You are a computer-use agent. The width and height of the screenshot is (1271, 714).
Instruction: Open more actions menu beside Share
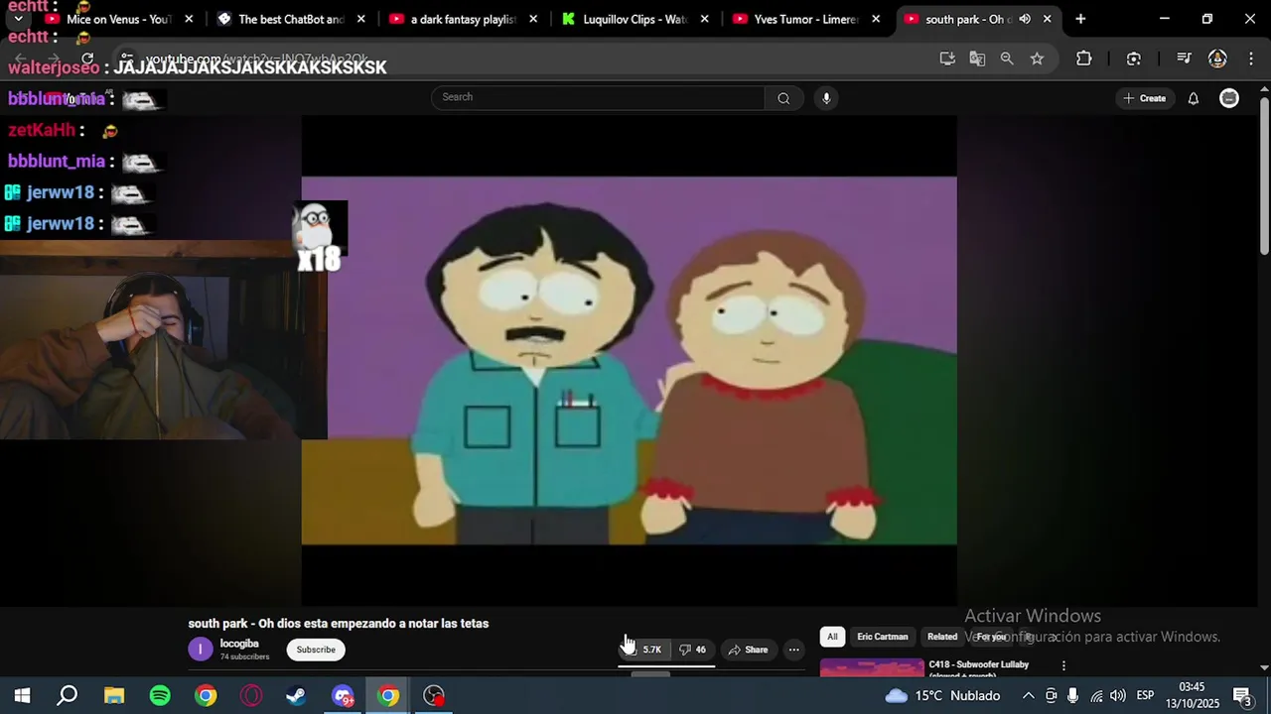pyautogui.click(x=793, y=650)
